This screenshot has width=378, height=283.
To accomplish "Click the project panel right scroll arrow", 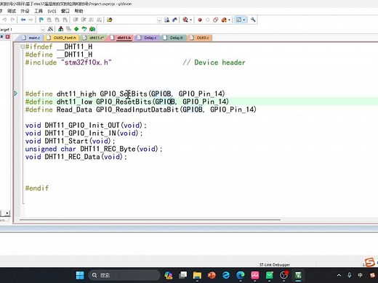I will tap(7, 213).
